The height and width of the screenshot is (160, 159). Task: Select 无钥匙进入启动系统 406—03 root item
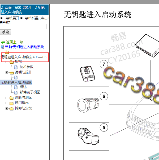click(x=24, y=57)
